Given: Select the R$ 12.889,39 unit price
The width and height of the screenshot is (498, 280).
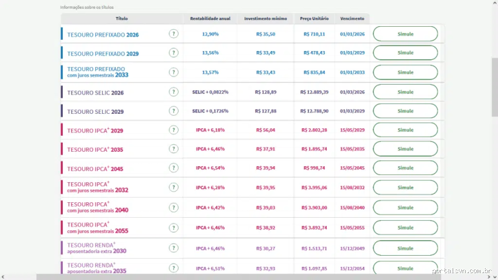Looking at the screenshot, I should 314,92.
